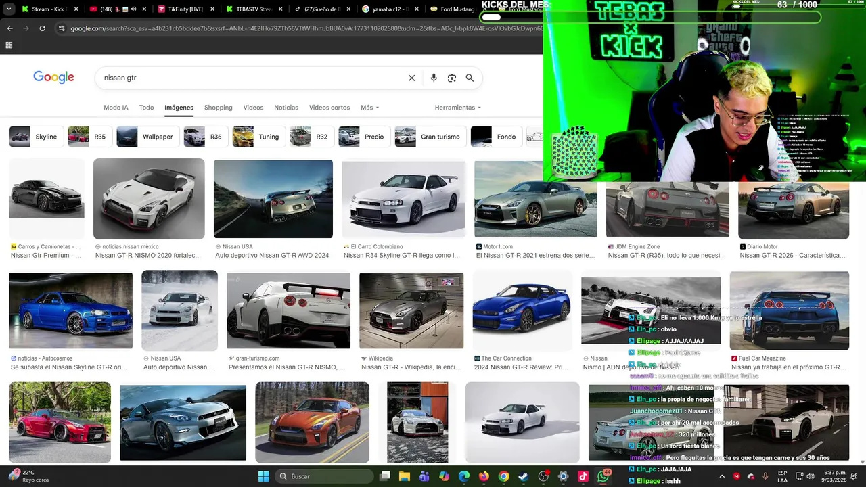Close the TikFinity [LIVE] tab
This screenshot has width=866, height=487.
click(211, 9)
